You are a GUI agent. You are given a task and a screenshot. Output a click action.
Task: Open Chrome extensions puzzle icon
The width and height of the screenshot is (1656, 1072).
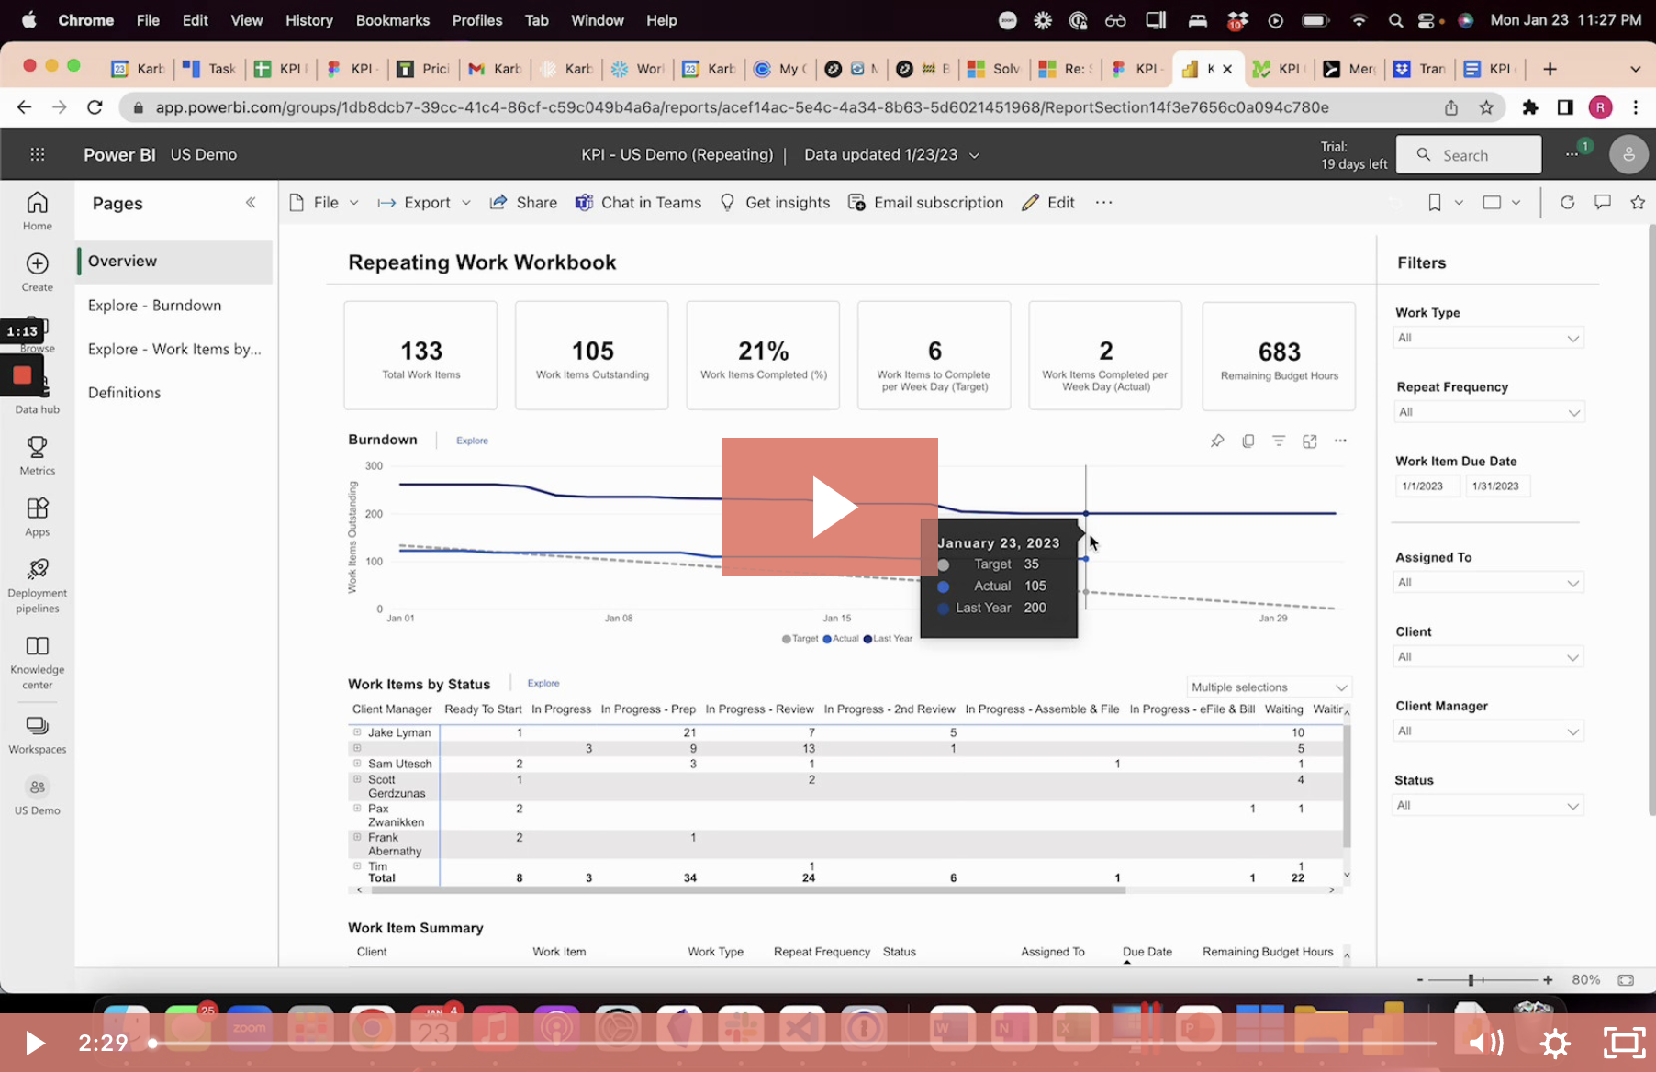[x=1530, y=107]
